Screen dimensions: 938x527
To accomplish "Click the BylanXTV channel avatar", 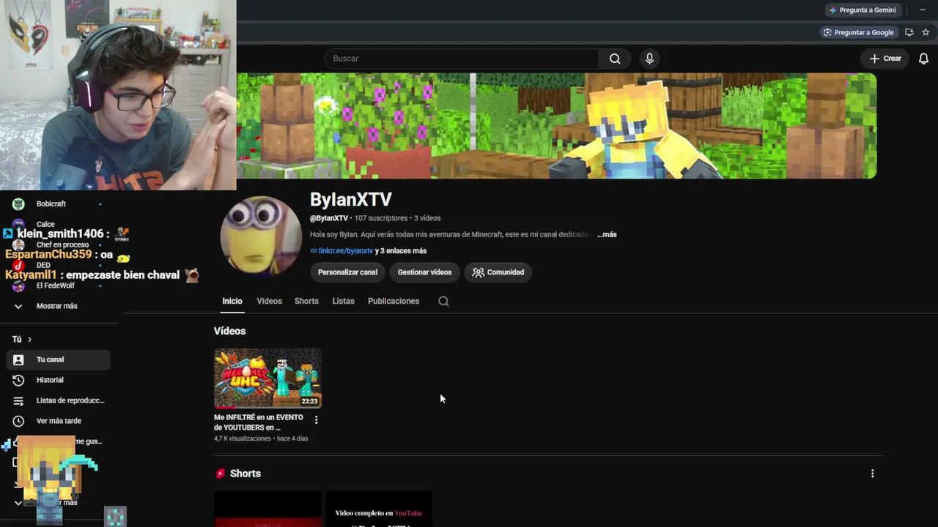I will click(261, 236).
